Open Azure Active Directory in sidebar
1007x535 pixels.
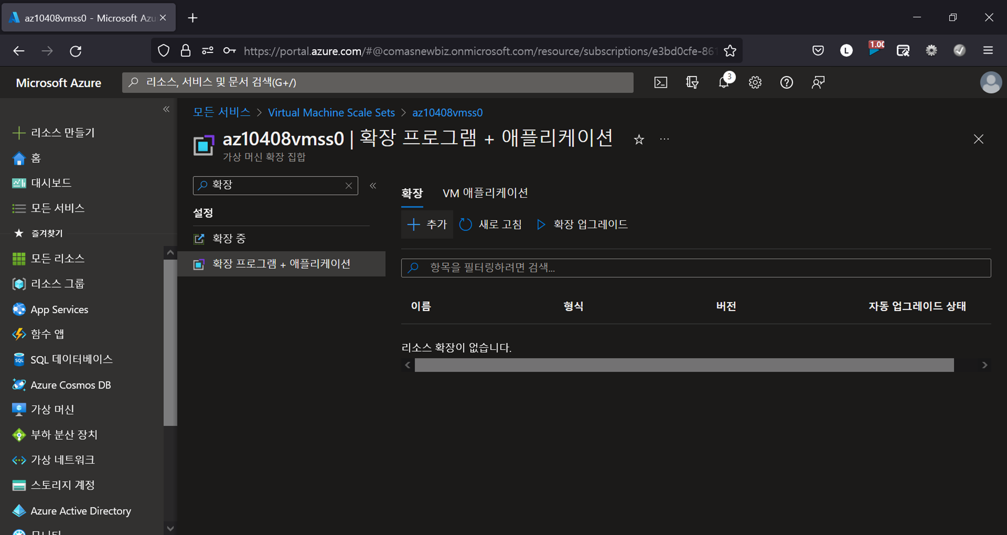(71, 511)
